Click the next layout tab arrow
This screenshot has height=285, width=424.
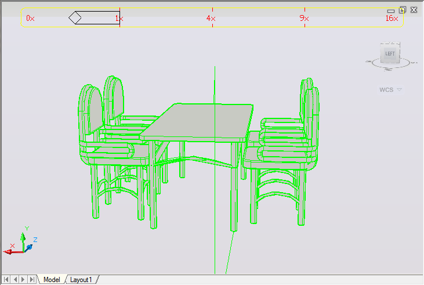[23, 279]
